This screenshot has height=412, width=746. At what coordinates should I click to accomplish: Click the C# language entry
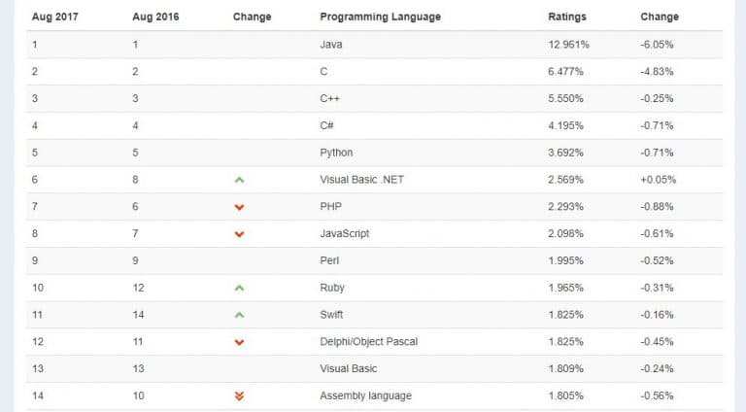pyautogui.click(x=327, y=125)
